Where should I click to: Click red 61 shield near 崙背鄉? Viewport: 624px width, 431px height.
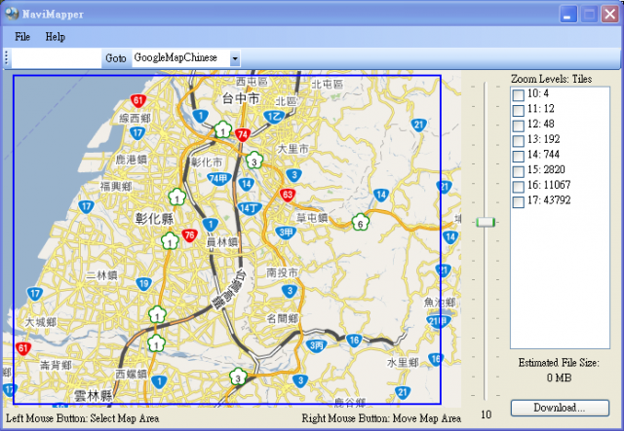(x=23, y=349)
